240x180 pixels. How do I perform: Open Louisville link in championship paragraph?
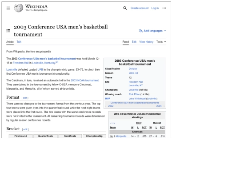point(12,69)
